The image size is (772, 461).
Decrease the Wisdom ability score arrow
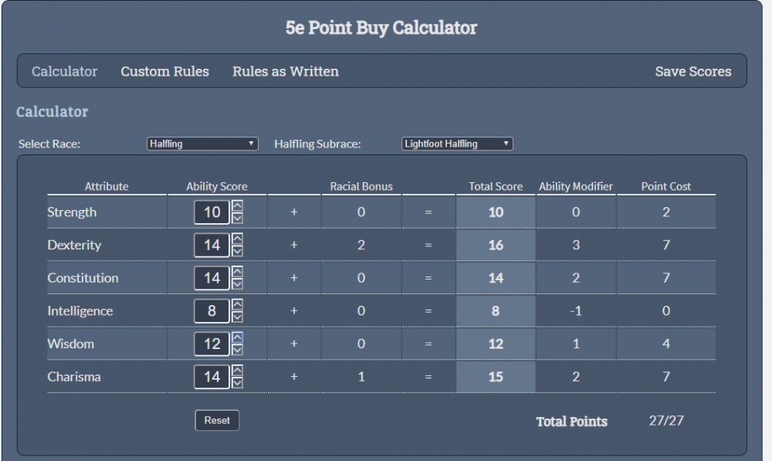pos(237,350)
